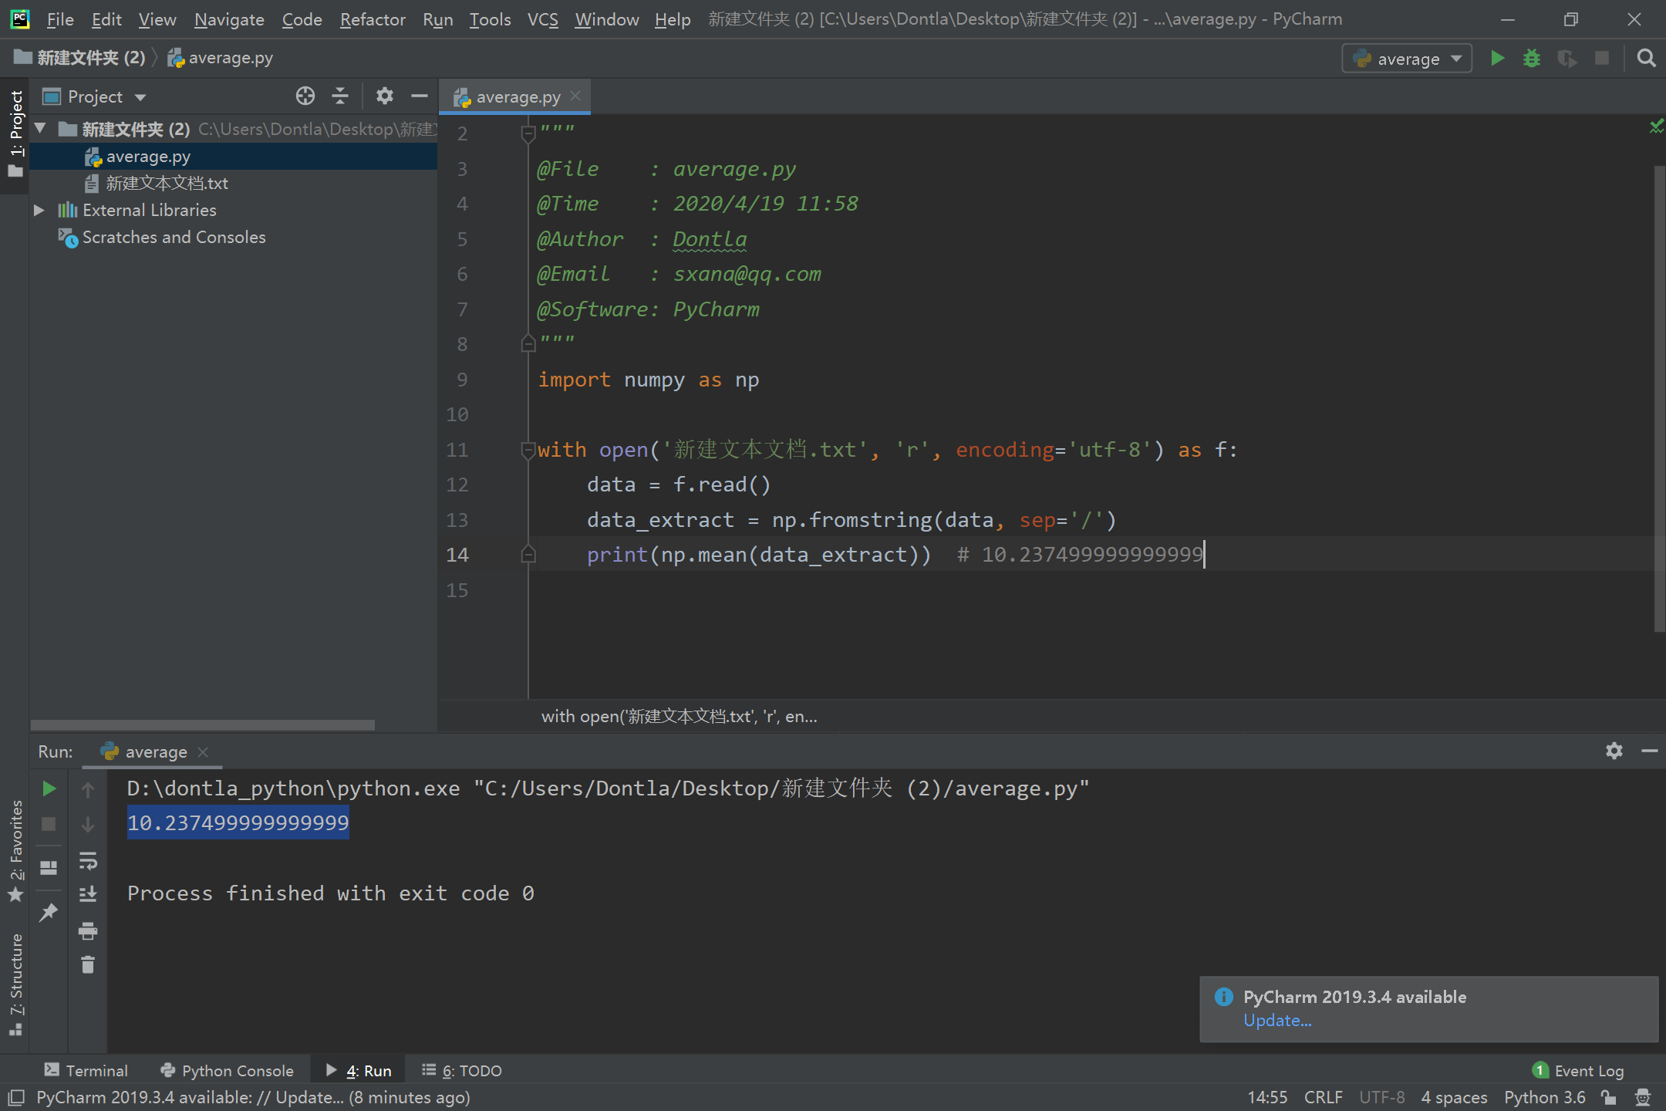Open search everywhere with the magnifier icon

[x=1645, y=58]
